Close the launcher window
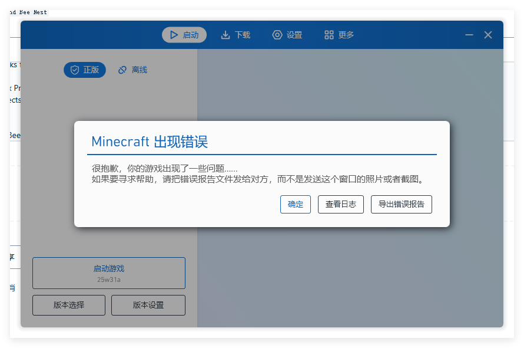 click(488, 35)
